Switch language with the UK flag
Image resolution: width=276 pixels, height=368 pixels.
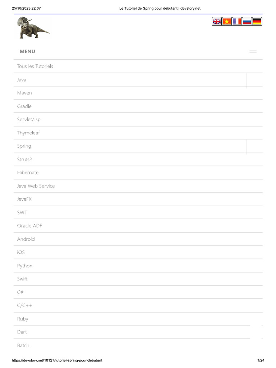tap(217, 22)
